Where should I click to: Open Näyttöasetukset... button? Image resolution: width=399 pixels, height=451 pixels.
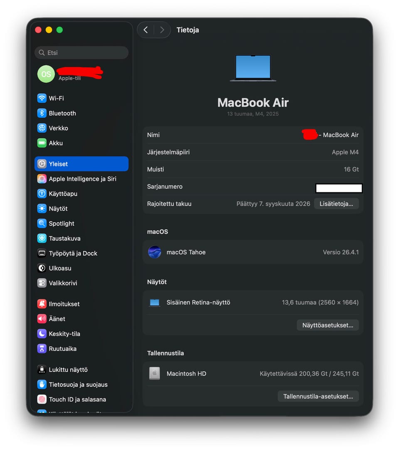(x=328, y=325)
